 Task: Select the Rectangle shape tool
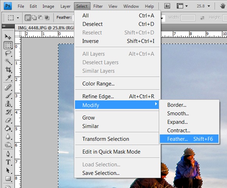tap(8, 179)
